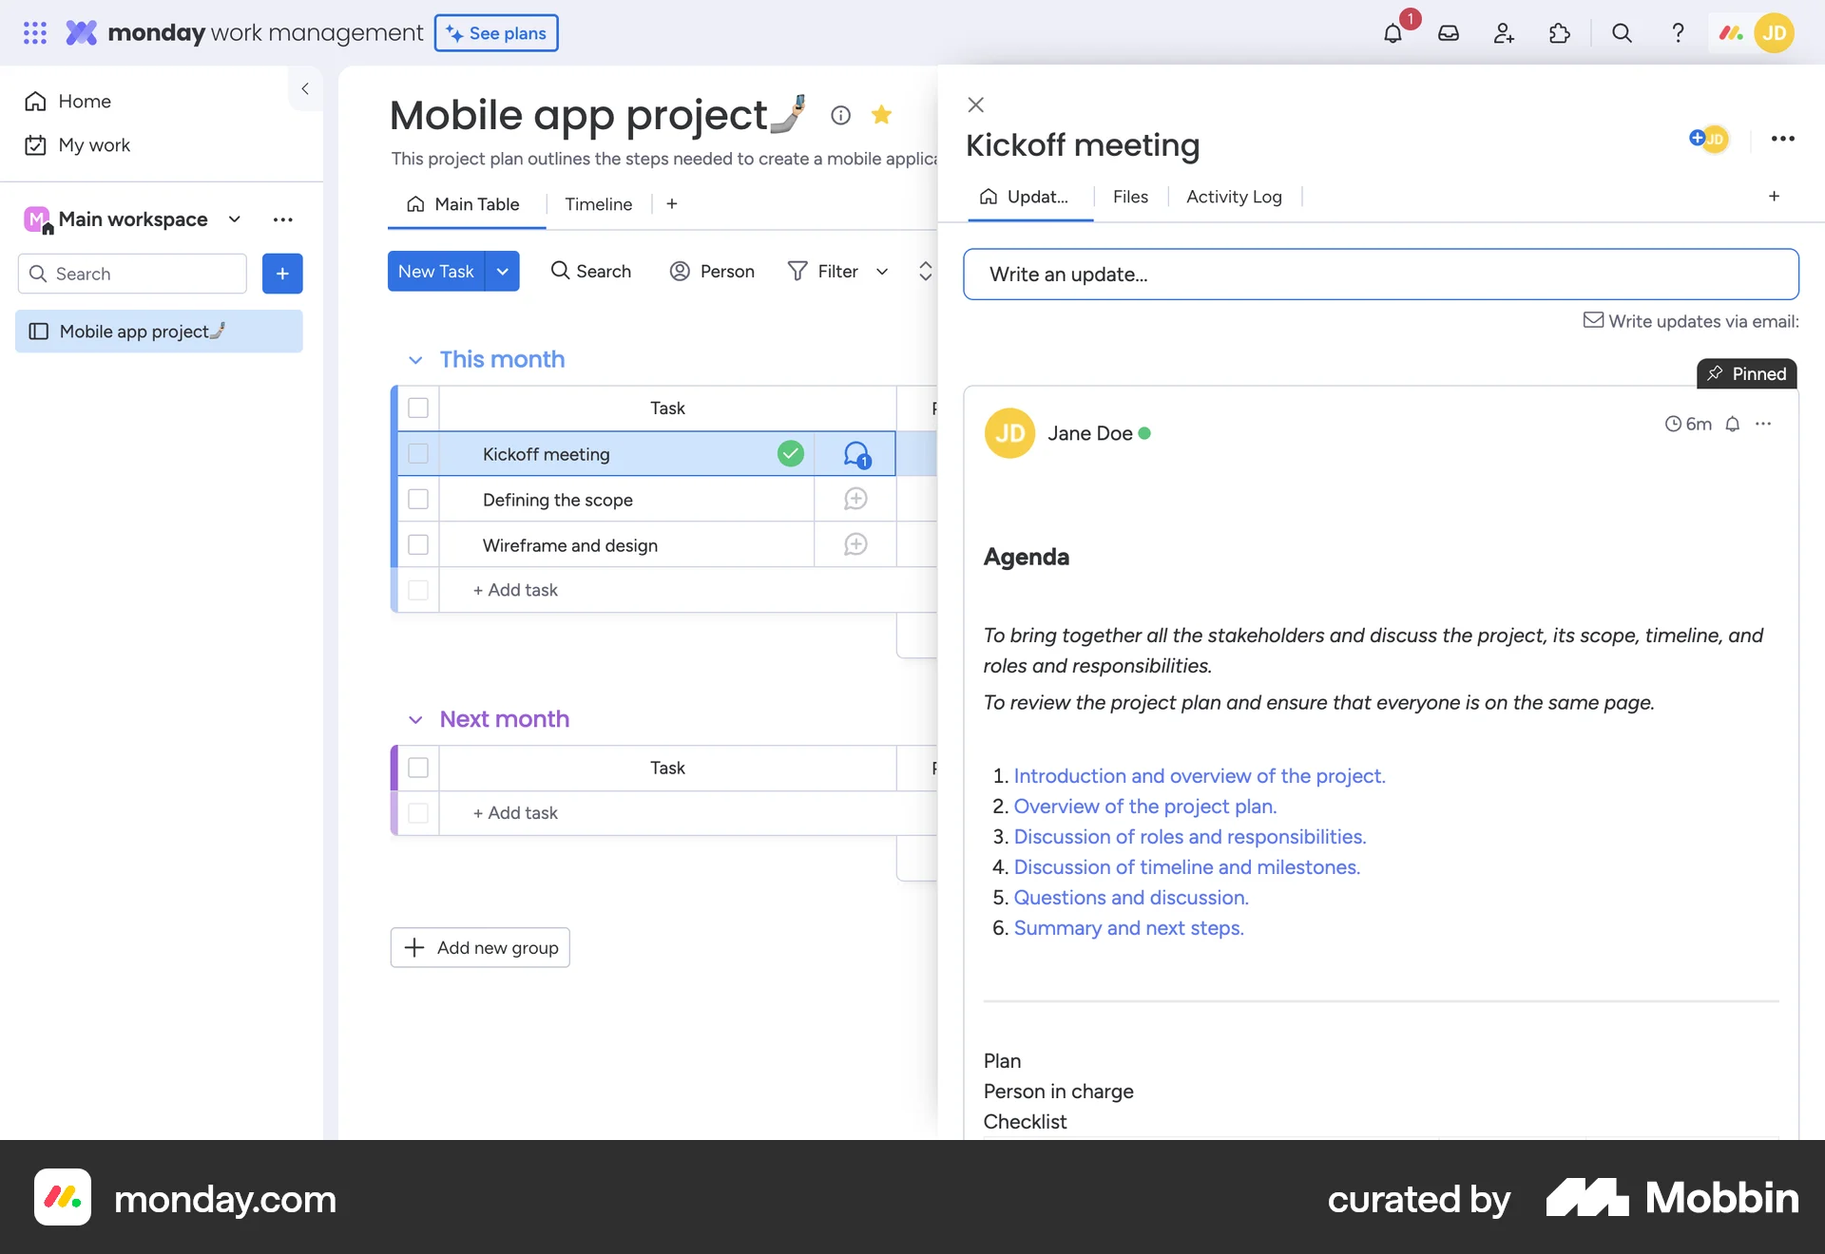Invite members via the person-add icon
Image resolution: width=1825 pixels, height=1254 pixels.
(1503, 32)
